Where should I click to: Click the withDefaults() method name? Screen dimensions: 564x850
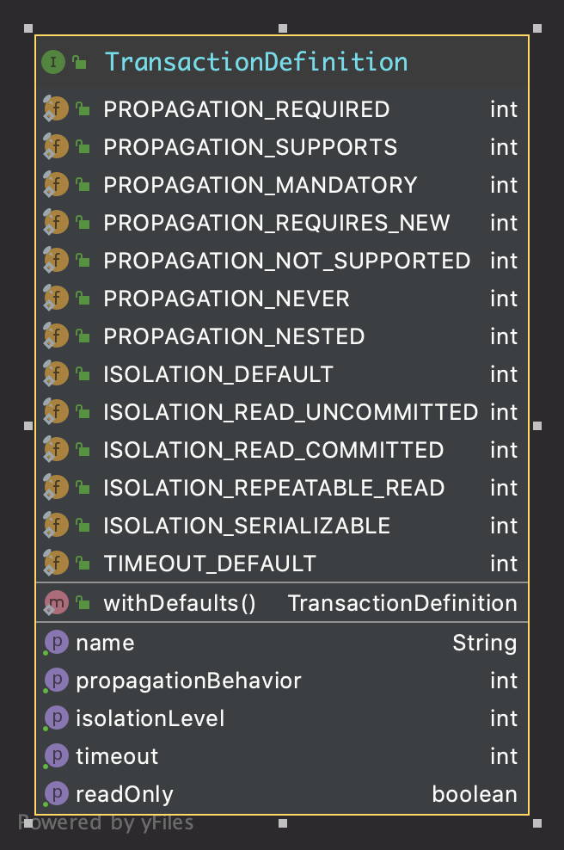click(180, 603)
